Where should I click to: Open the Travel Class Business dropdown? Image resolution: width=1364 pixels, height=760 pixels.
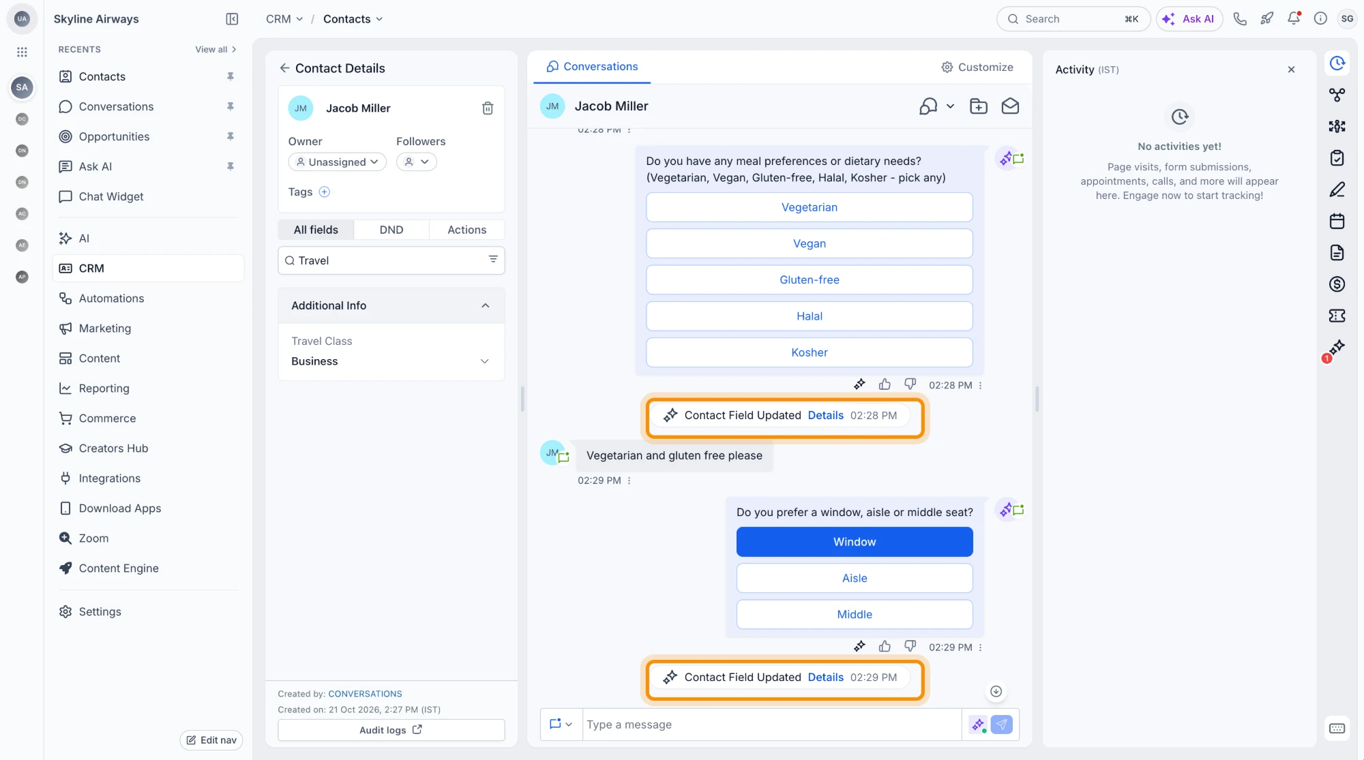click(391, 361)
